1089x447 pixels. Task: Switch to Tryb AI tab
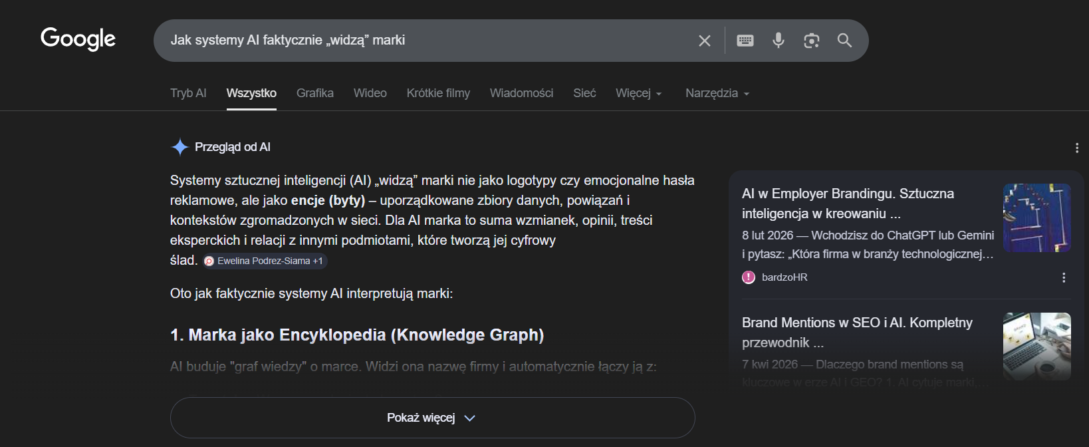coord(188,93)
